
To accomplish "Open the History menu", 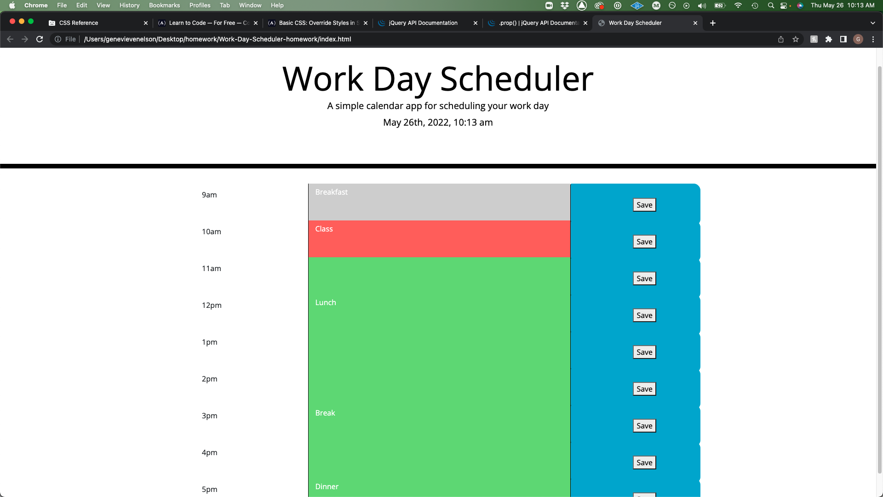I will point(129,6).
